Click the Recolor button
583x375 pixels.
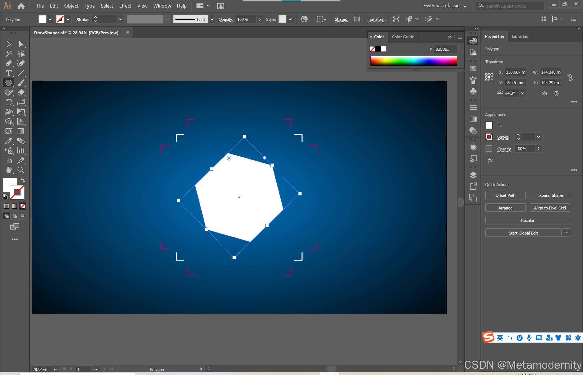(x=527, y=220)
